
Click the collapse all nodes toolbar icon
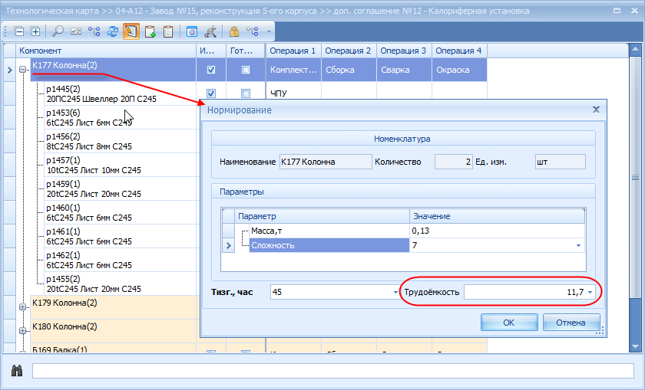(x=19, y=31)
